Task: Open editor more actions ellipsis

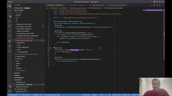Action: (x=162, y=5)
